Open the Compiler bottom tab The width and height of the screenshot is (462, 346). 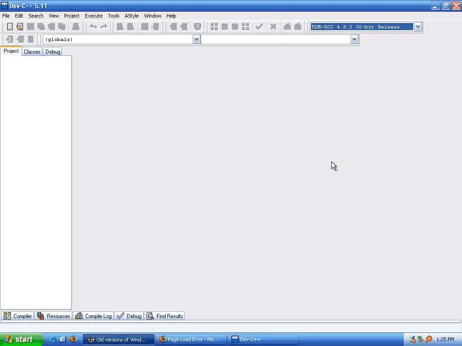click(x=18, y=316)
